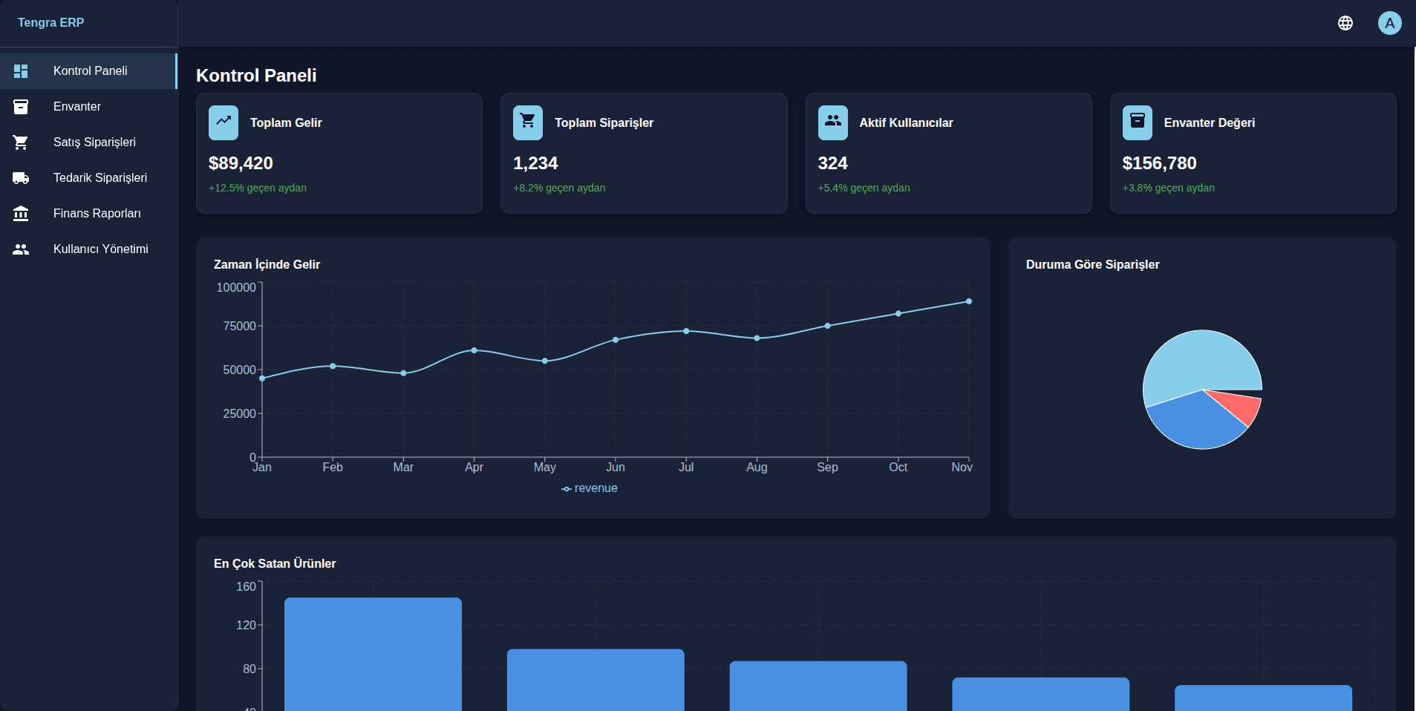Image resolution: width=1416 pixels, height=711 pixels.
Task: Click the Tengra ERP logo text
Action: pyautogui.click(x=50, y=23)
